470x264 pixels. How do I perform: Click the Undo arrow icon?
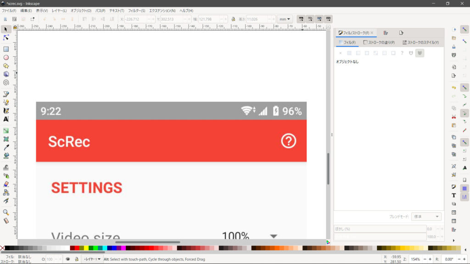tap(454, 88)
